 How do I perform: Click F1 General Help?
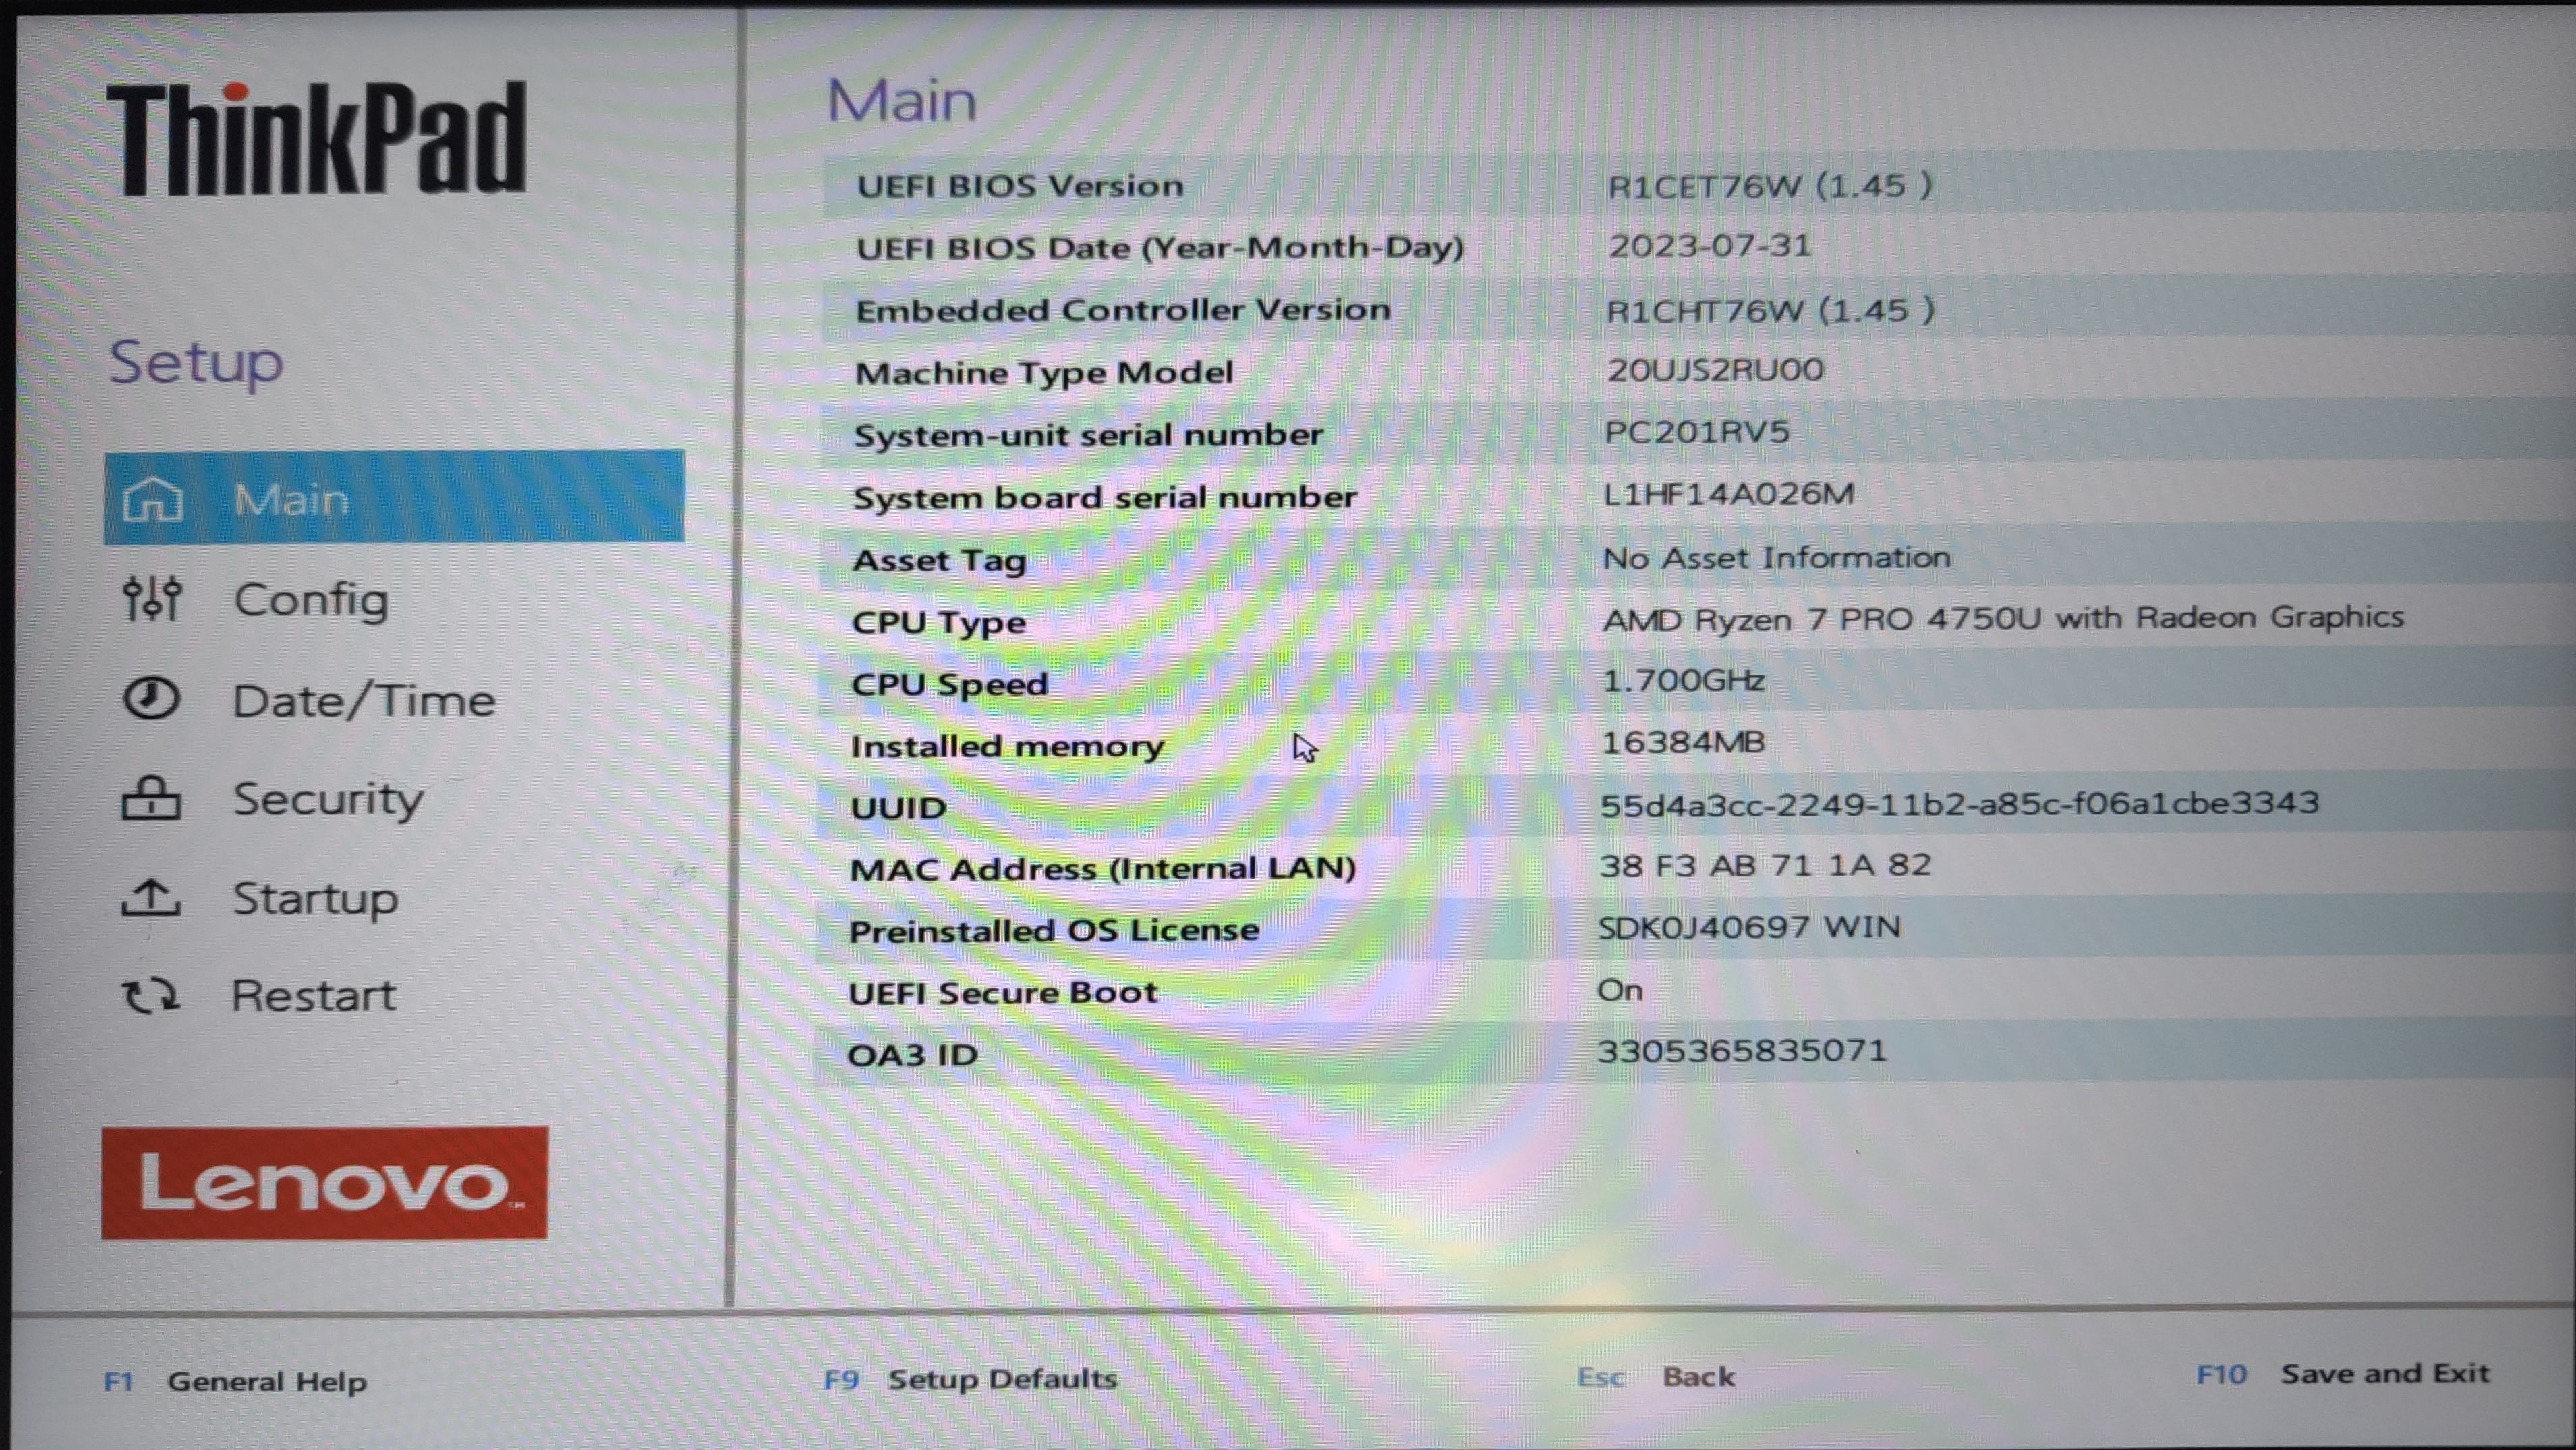pos(236,1381)
